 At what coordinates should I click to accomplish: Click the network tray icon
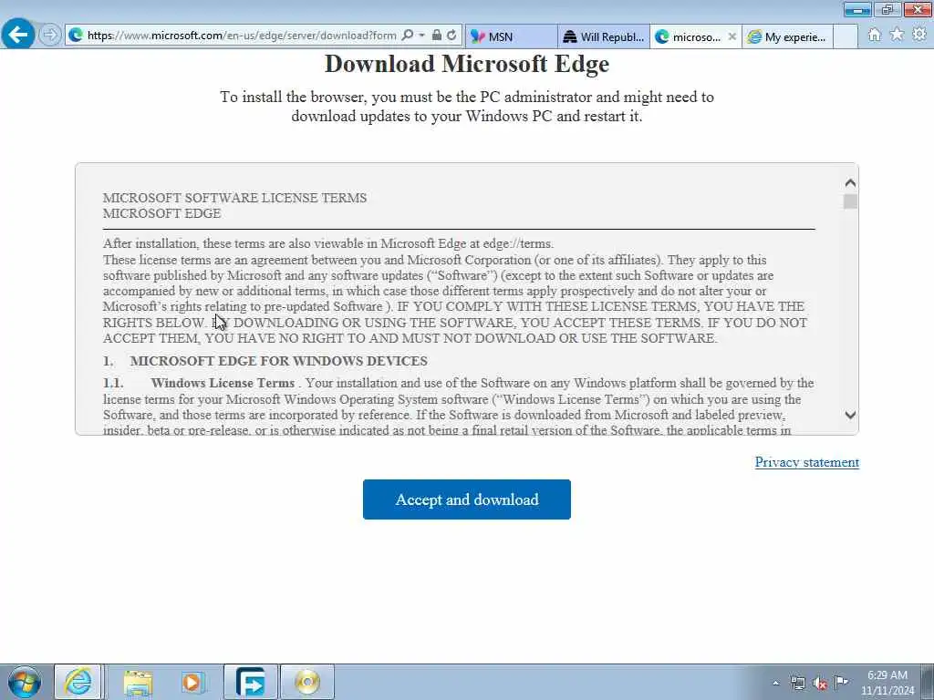[797, 684]
